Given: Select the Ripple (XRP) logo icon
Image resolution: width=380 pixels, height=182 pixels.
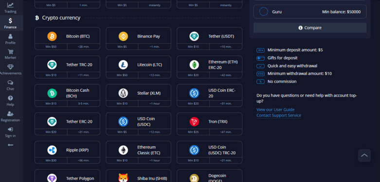Looking at the screenshot, I should point(52,150).
